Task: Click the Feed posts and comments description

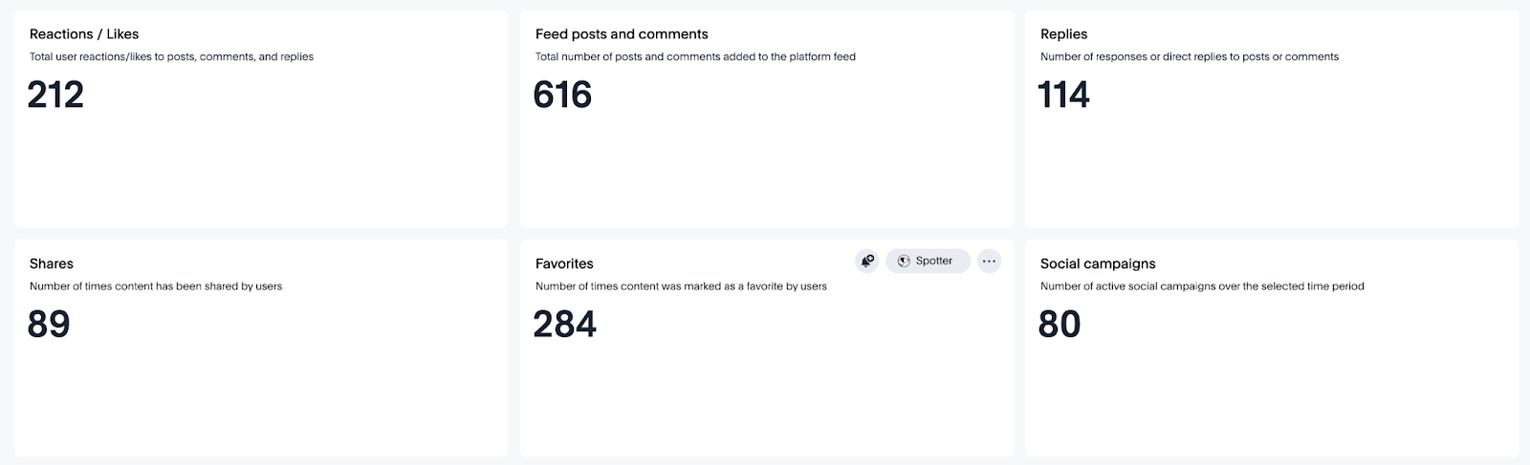Action: click(695, 57)
